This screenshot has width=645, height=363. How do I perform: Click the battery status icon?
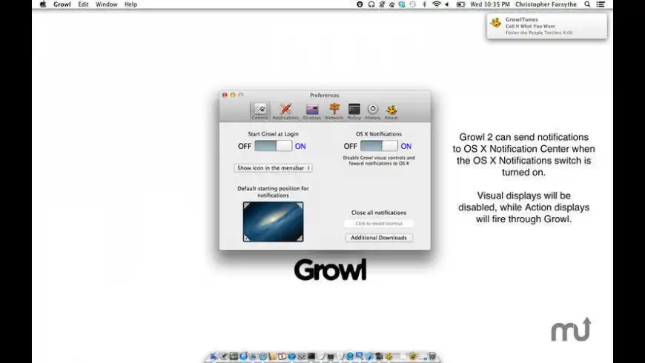[460, 4]
